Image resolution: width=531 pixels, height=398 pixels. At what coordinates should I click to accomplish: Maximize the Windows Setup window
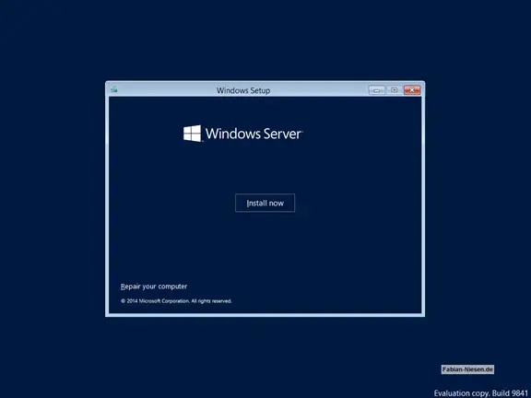(x=395, y=90)
